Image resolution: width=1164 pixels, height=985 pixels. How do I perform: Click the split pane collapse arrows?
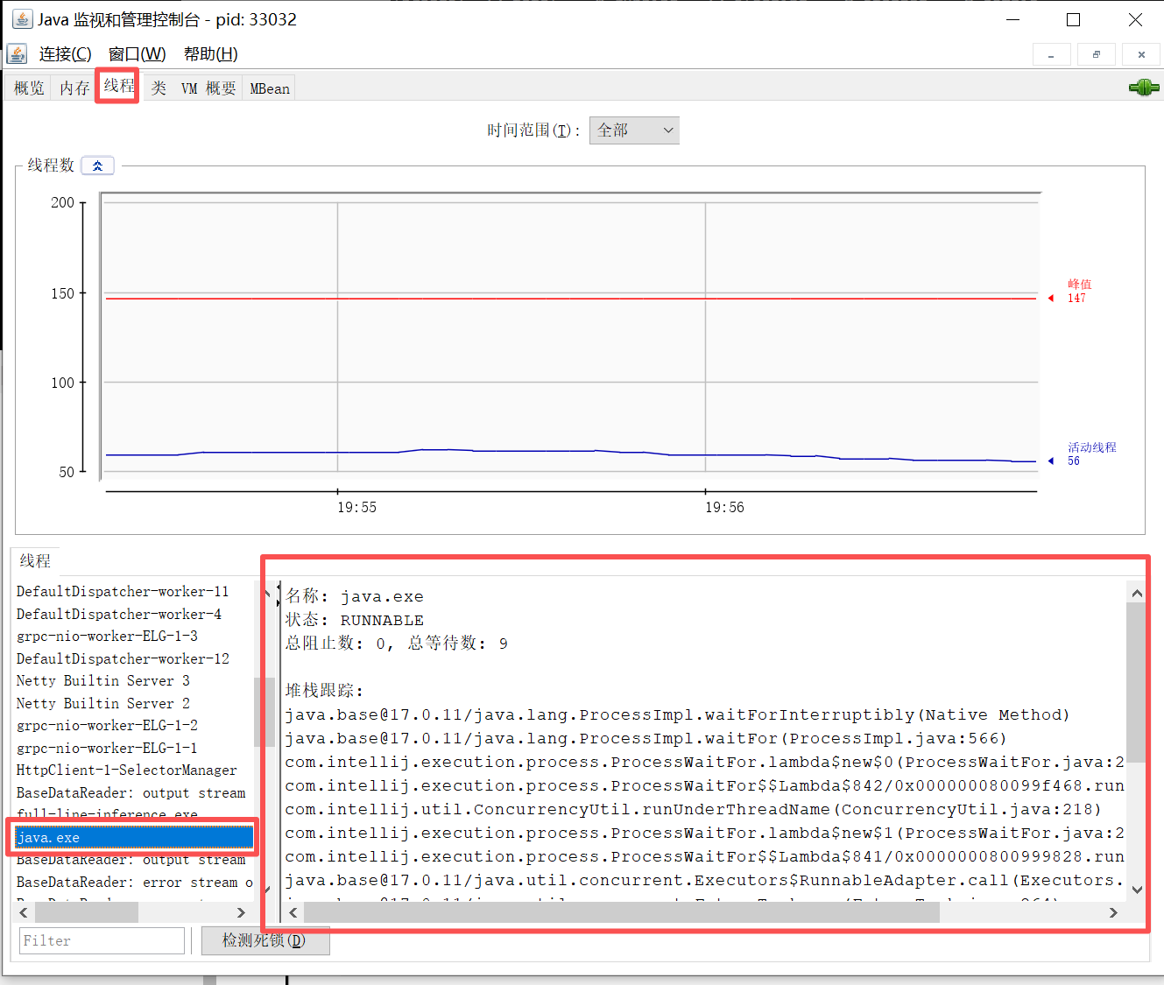279,594
